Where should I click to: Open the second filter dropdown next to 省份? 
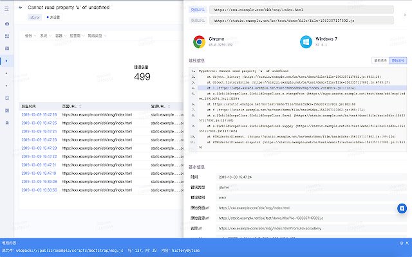pyautogui.click(x=45, y=36)
